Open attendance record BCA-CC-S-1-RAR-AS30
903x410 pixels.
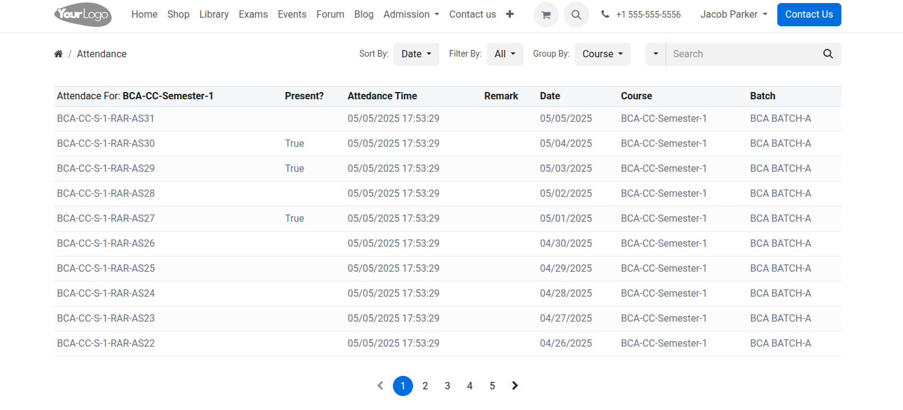tap(106, 144)
